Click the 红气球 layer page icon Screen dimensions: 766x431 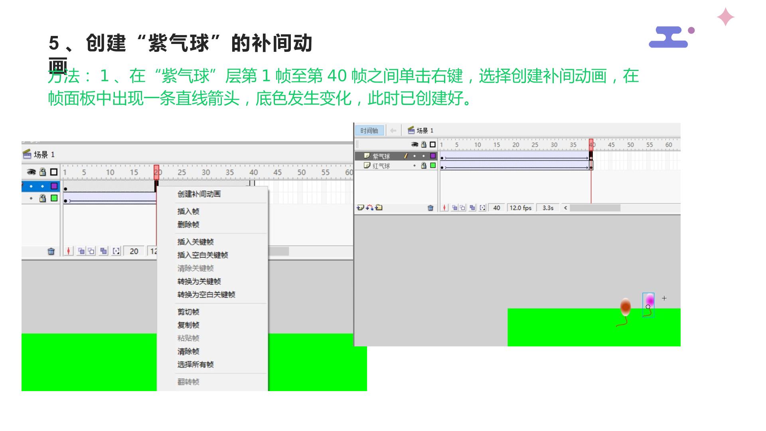367,165
